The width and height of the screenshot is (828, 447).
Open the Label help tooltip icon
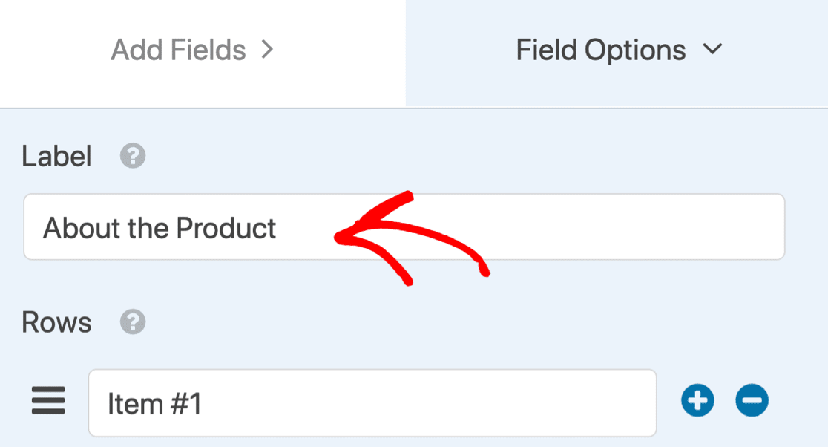[133, 156]
